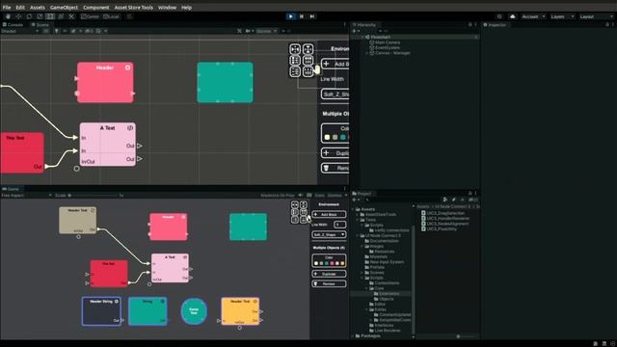The image size is (617, 347).
Task: Select the Project tab
Action: tap(362, 193)
